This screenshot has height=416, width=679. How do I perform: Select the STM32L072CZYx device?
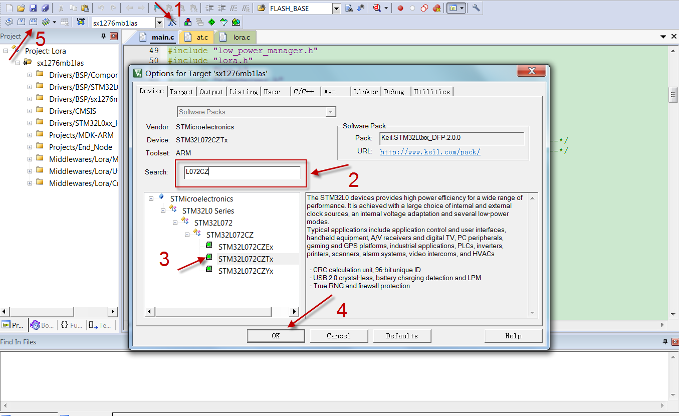tap(246, 271)
